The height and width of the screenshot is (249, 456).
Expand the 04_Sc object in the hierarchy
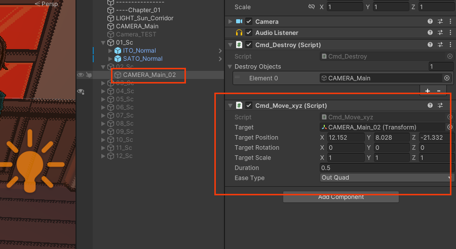coord(104,91)
